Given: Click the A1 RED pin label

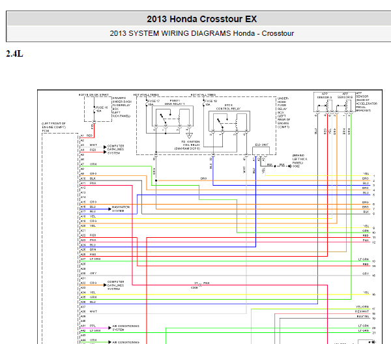Looking at the screenshot, I should click(86, 136).
